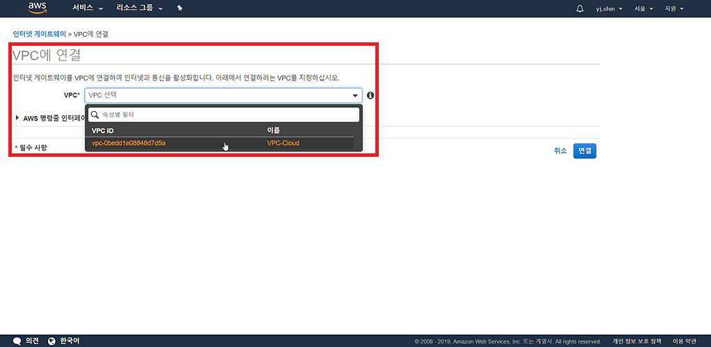Click the VPC ID column header
711x347 pixels.
click(x=102, y=131)
